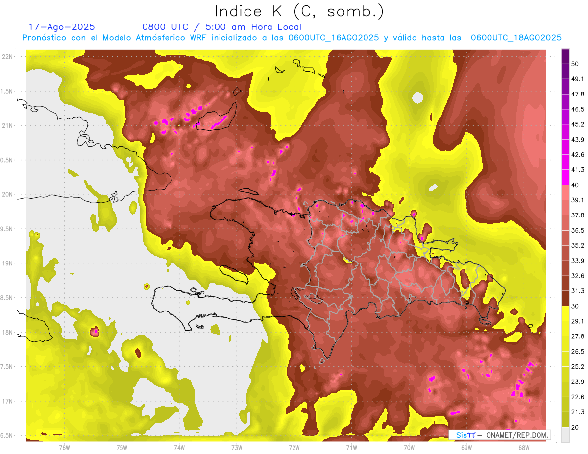Click the '21N' latitude label

pyautogui.click(x=7, y=125)
